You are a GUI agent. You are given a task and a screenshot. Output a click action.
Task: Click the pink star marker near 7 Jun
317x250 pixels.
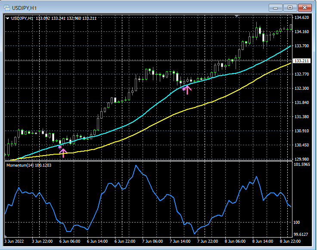[184, 88]
